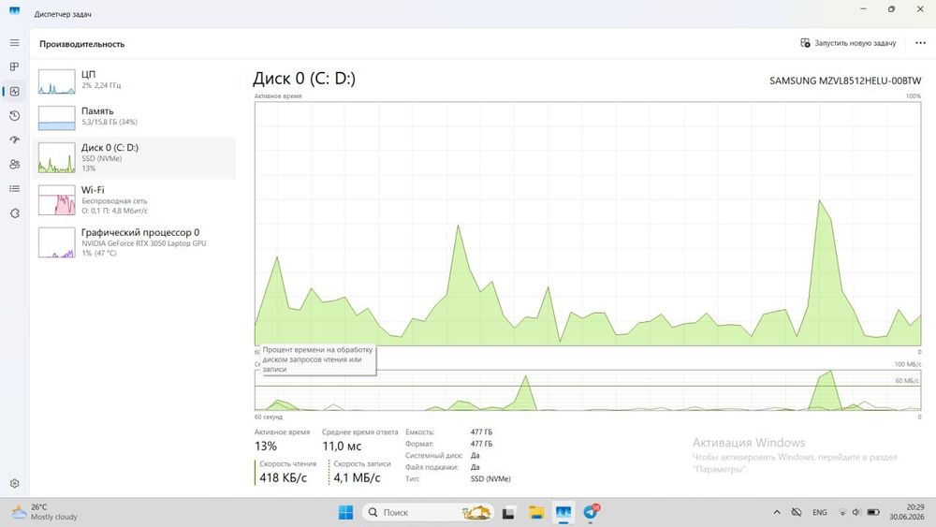Click the Файл подкачки Да value

(x=475, y=467)
